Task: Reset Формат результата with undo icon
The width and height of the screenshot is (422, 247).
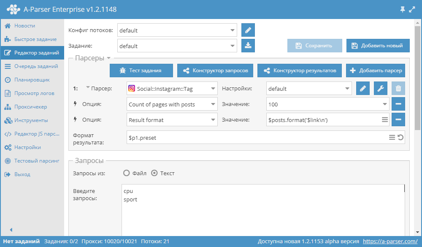Action: [x=400, y=138]
